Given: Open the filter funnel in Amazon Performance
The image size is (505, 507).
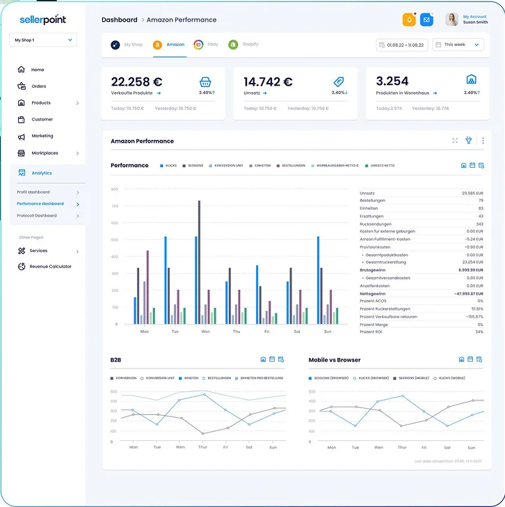Looking at the screenshot, I should click(x=469, y=141).
